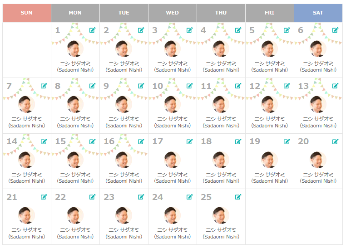Click the date number 22
Image resolution: width=346 pixels, height=248 pixels.
pyautogui.click(x=60, y=197)
